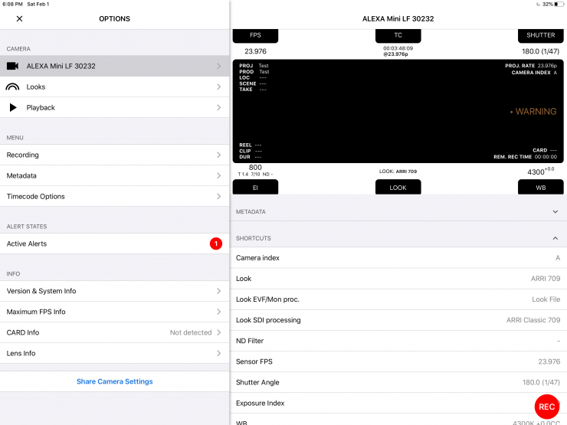Tap the TC timecode button

[398, 35]
